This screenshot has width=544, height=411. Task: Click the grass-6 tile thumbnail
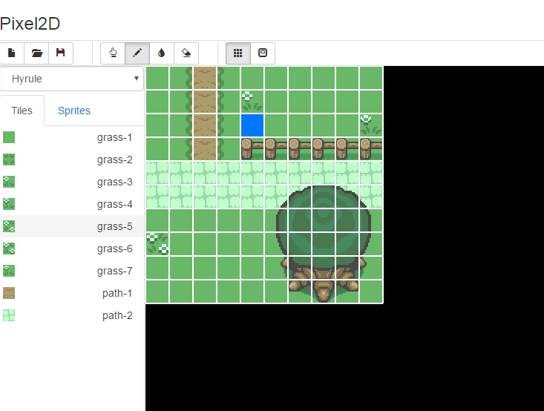point(9,249)
